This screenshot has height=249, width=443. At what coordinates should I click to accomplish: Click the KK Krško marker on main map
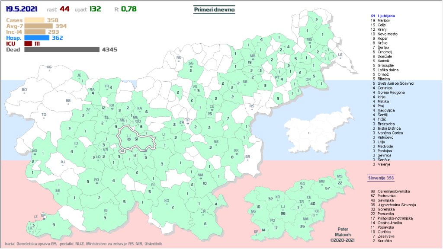pos(236,152)
